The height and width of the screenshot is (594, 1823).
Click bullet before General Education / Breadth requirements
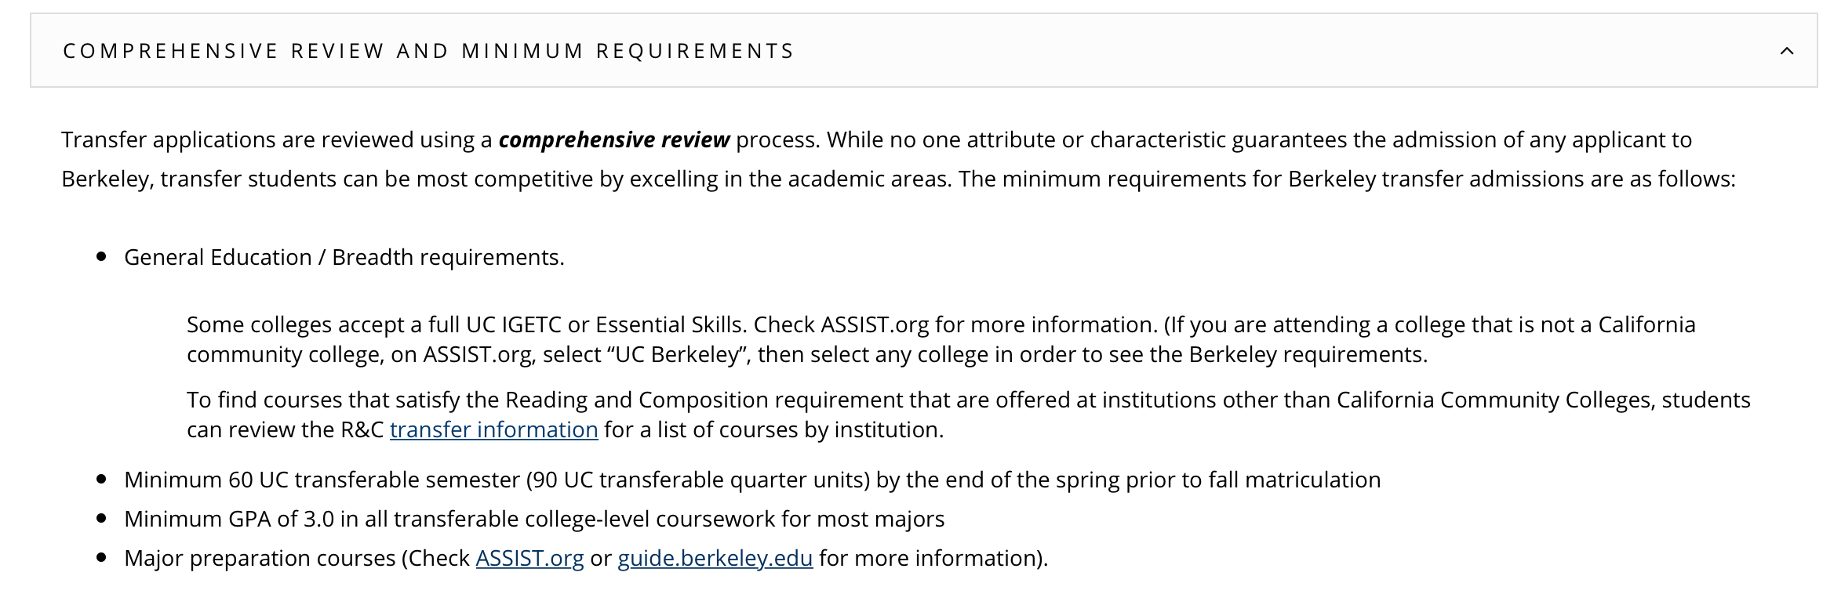[101, 257]
